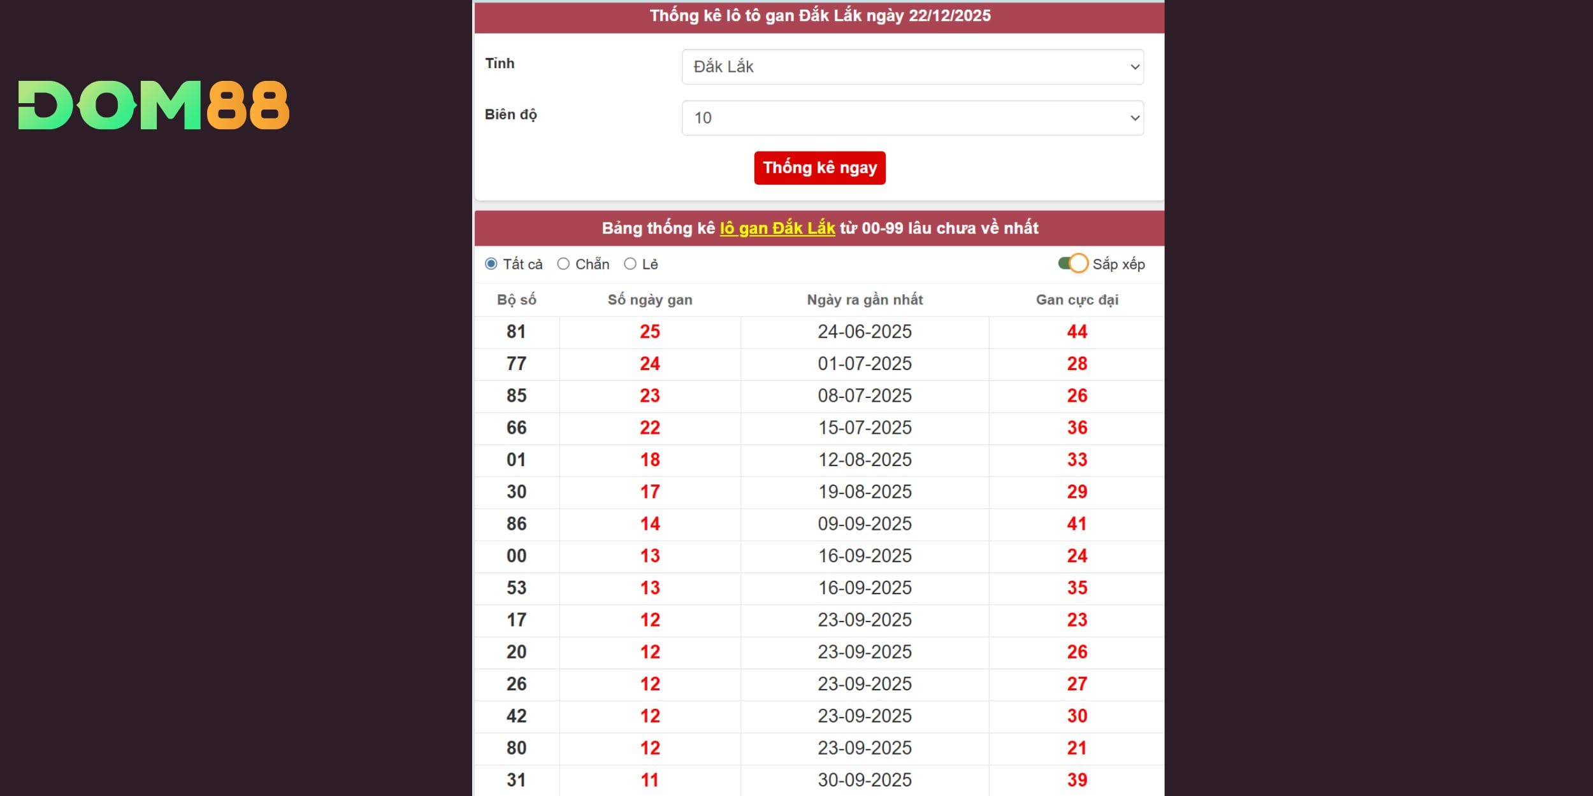This screenshot has width=1593, height=796.
Task: Toggle the Sắp xếp switch
Action: click(x=1073, y=264)
